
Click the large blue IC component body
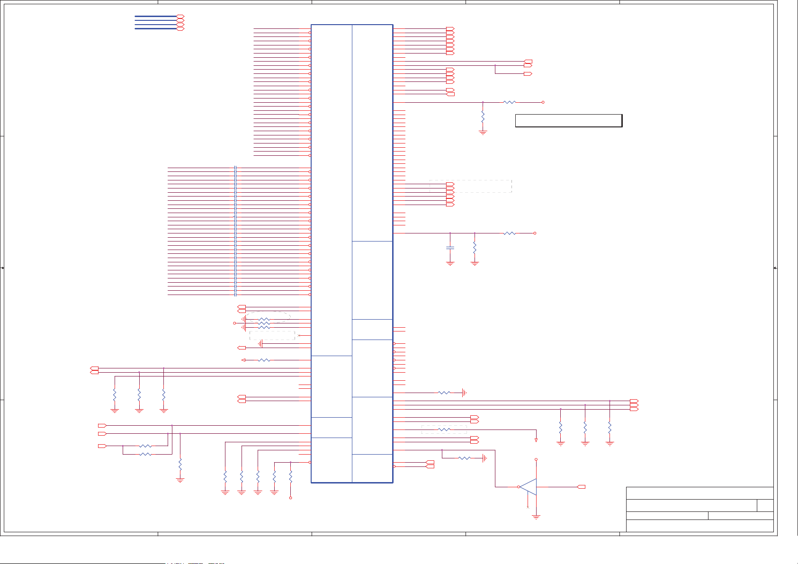pos(352,254)
